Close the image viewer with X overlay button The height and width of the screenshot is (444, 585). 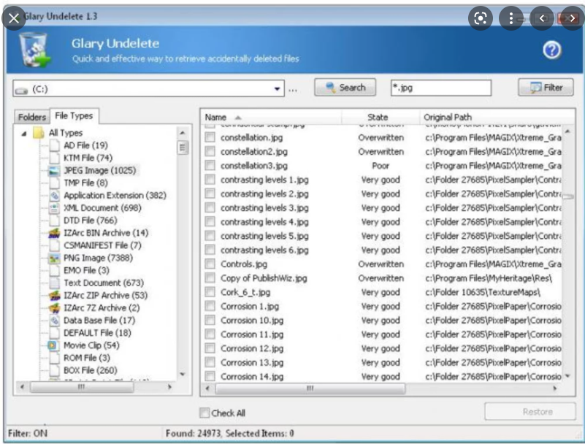click(x=14, y=18)
